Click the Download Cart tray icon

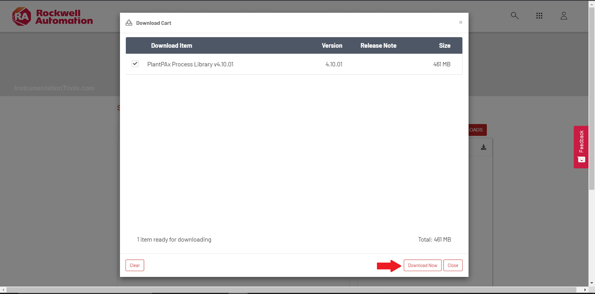pos(129,23)
